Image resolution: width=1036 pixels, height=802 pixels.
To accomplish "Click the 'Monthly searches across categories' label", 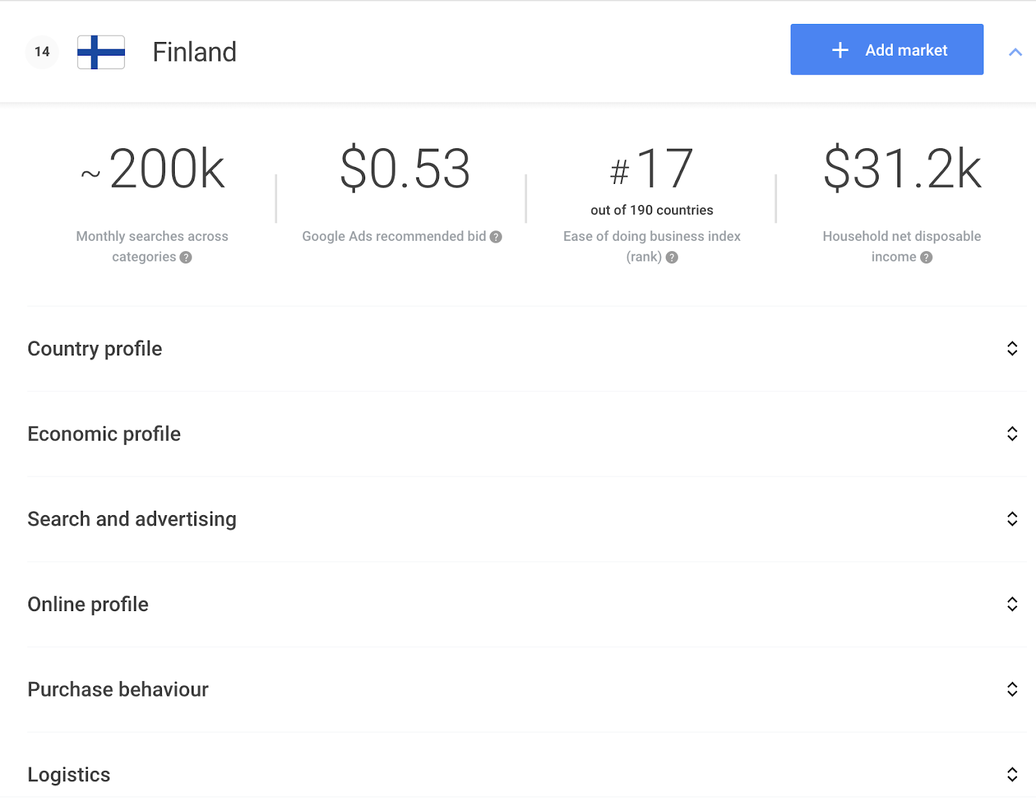I will pos(152,247).
